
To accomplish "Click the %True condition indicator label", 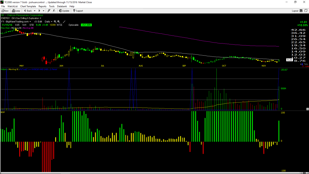I will coord(39,69).
